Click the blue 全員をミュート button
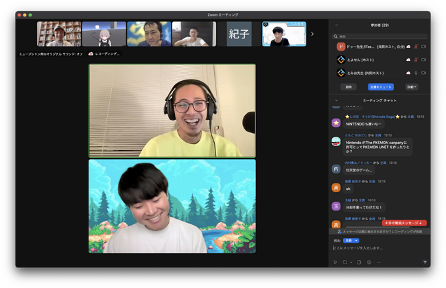The height and width of the screenshot is (288, 446). click(381, 87)
